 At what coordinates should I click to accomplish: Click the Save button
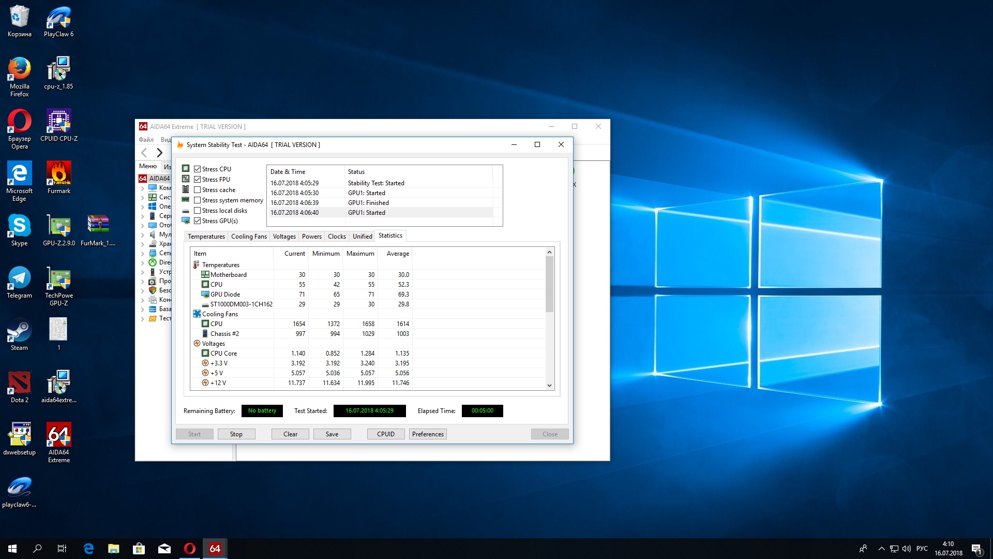point(332,434)
